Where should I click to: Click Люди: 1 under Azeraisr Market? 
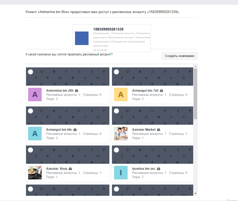coord(138,138)
